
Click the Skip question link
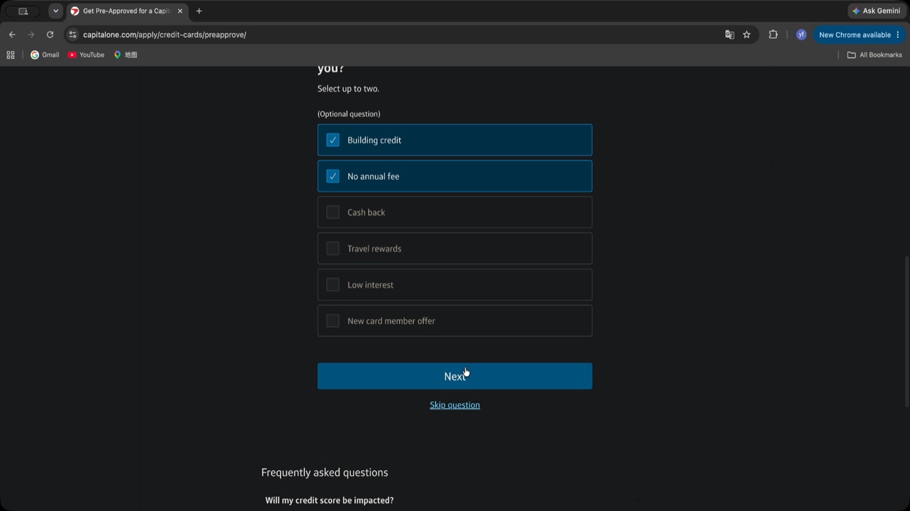tap(454, 405)
